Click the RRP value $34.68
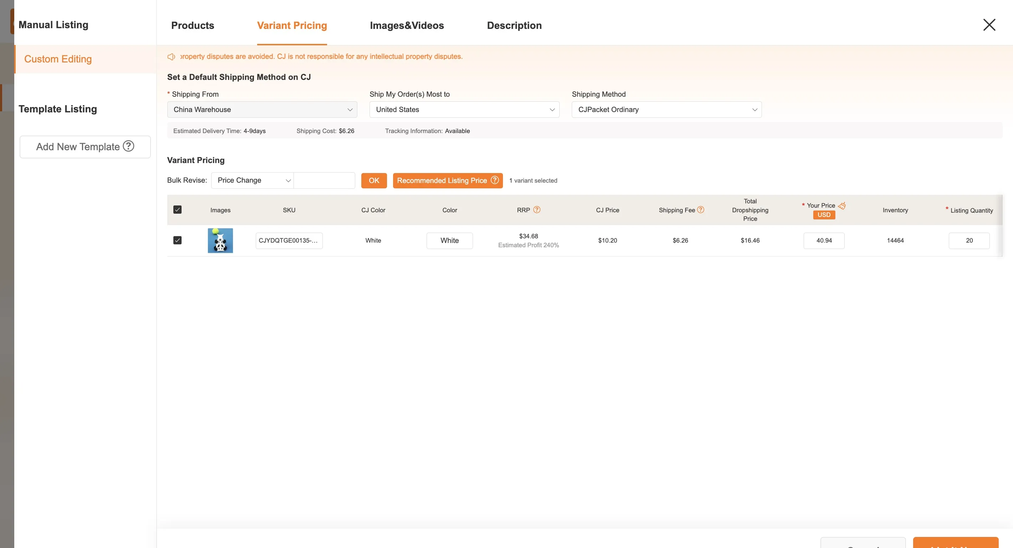Screen dimensions: 1013x548 529,236
